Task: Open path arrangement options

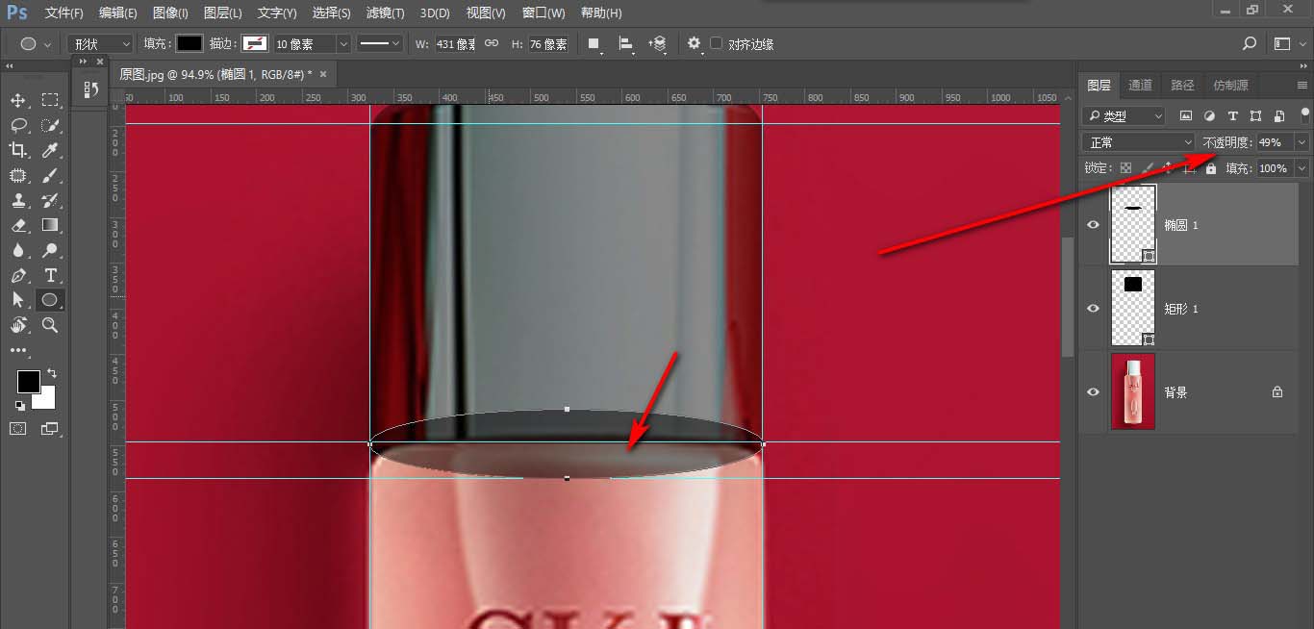Action: [x=658, y=43]
